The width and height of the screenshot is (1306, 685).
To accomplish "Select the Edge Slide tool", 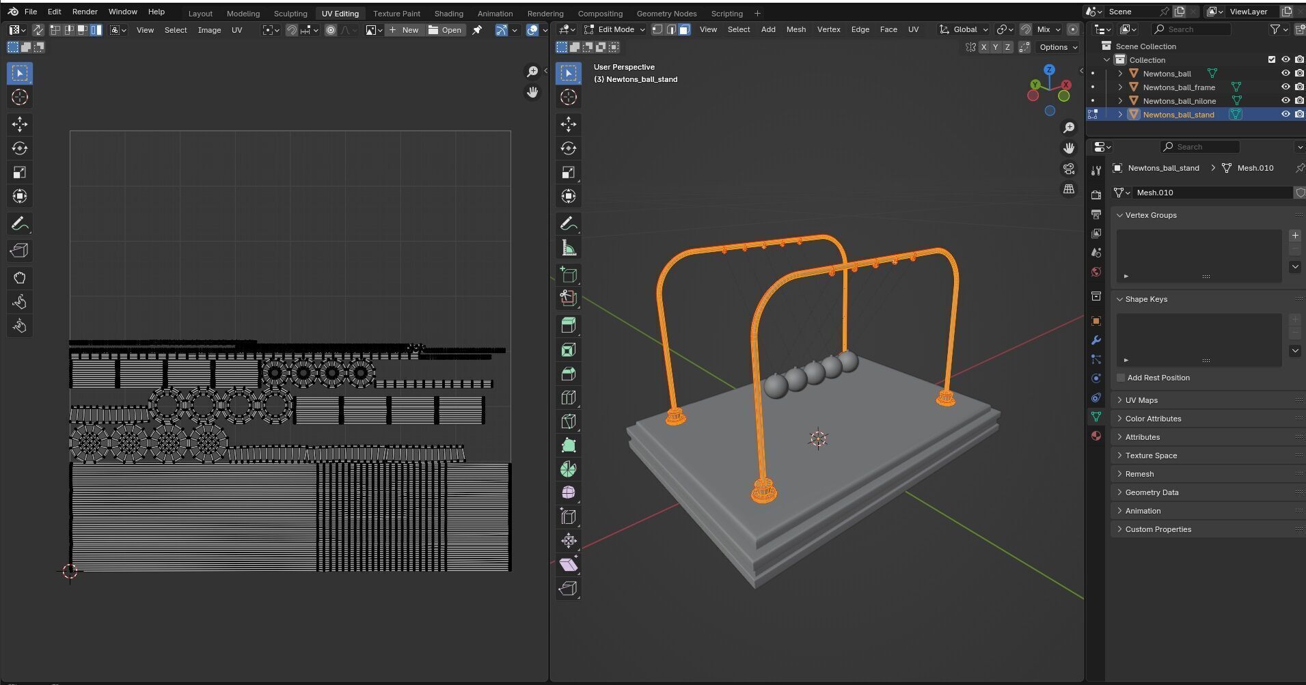I will (568, 517).
